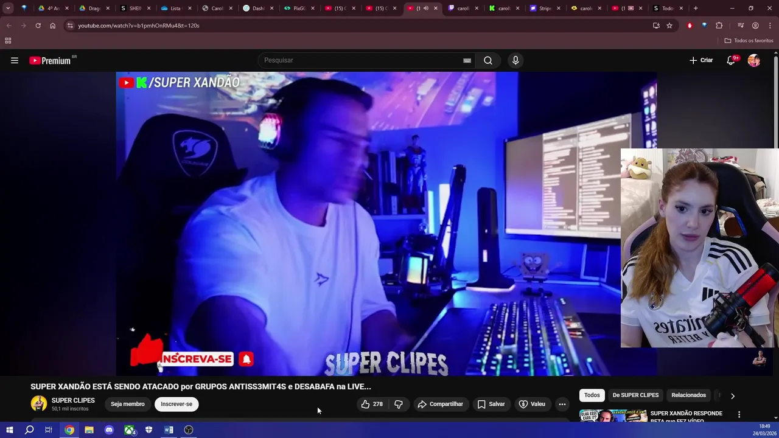Open a new browser tab

click(x=696, y=9)
